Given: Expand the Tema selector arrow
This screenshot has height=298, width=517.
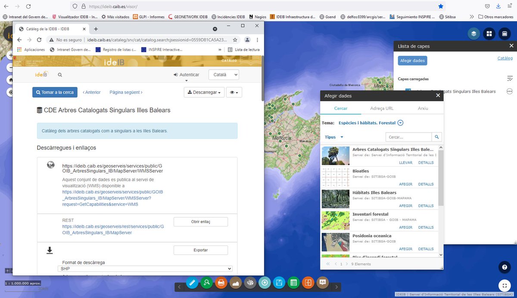Looking at the screenshot, I should pos(400,123).
